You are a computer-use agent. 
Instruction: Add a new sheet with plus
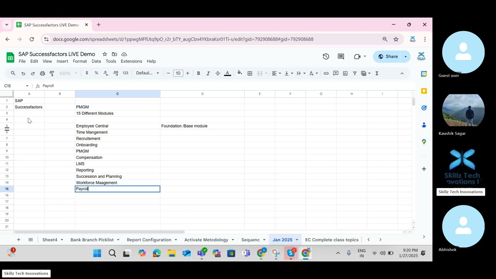pos(19,240)
